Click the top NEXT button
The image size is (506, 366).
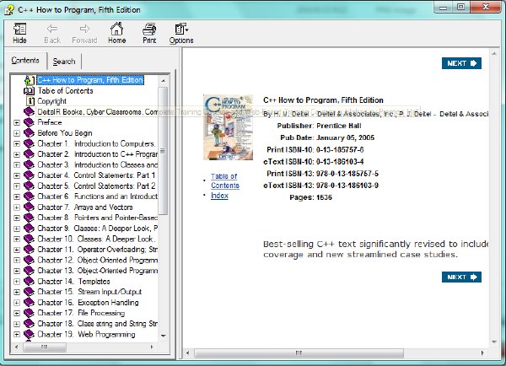point(461,63)
